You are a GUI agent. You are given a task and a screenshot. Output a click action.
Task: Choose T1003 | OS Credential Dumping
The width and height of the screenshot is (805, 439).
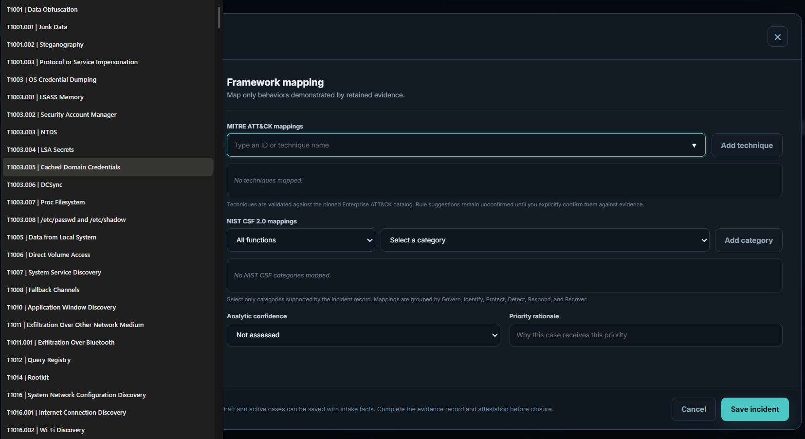[x=108, y=79]
